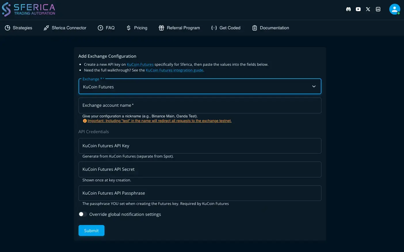
Task: Go to Strategies menu item
Action: tap(18, 28)
